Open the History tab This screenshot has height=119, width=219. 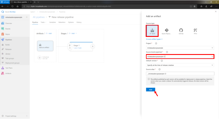[x=79, y=22]
